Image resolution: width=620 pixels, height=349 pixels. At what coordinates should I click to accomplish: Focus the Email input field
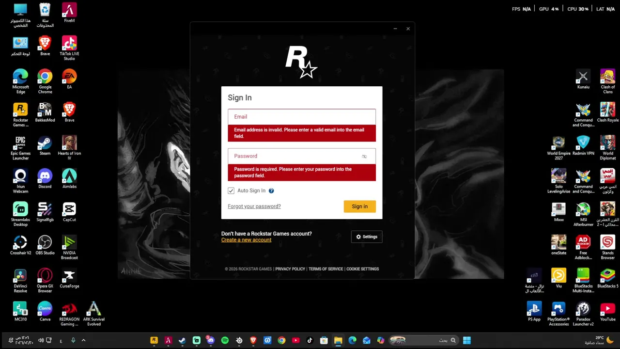pyautogui.click(x=302, y=117)
